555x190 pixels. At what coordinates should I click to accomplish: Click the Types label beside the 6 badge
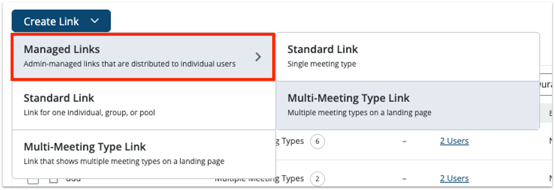292,141
